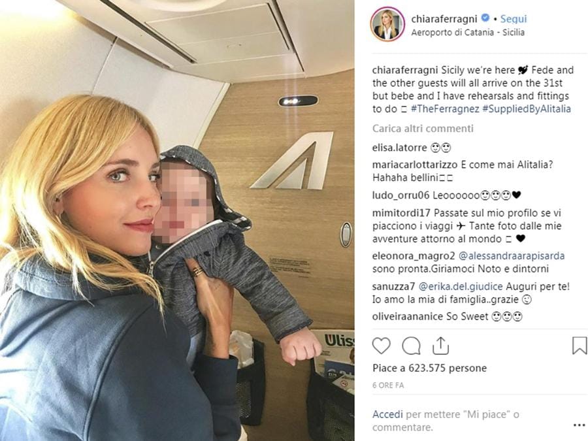This screenshot has width=588, height=441.
Task: Open the @erika.del.giudice mention
Action: (x=460, y=287)
